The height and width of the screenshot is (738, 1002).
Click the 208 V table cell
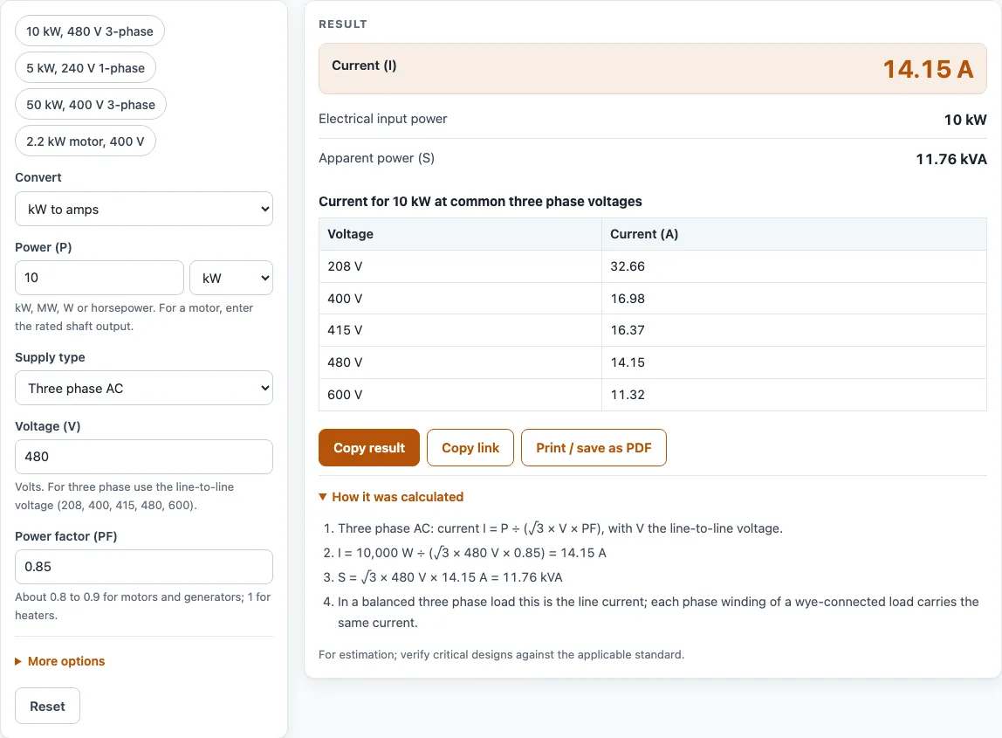pos(460,266)
